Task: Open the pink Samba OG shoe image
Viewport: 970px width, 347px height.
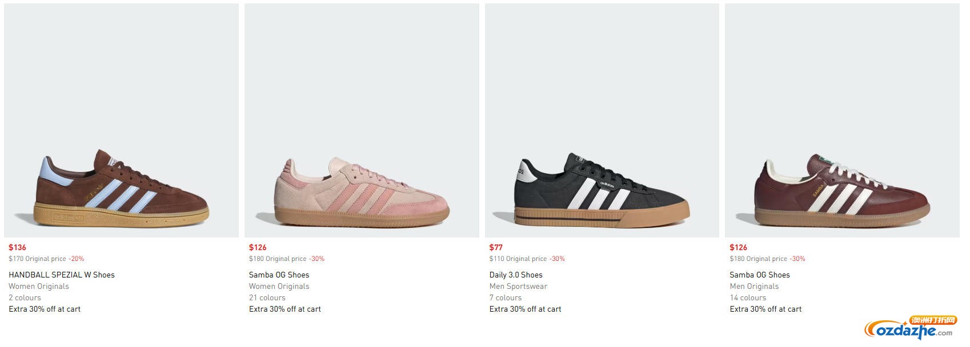Action: click(x=362, y=120)
